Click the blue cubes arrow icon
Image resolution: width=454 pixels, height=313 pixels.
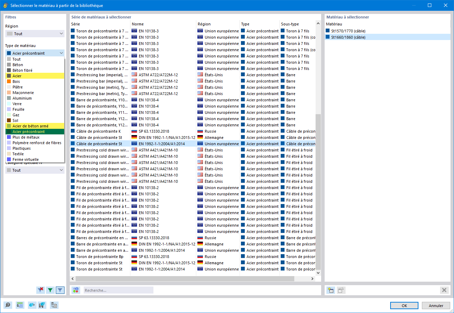click(32, 305)
